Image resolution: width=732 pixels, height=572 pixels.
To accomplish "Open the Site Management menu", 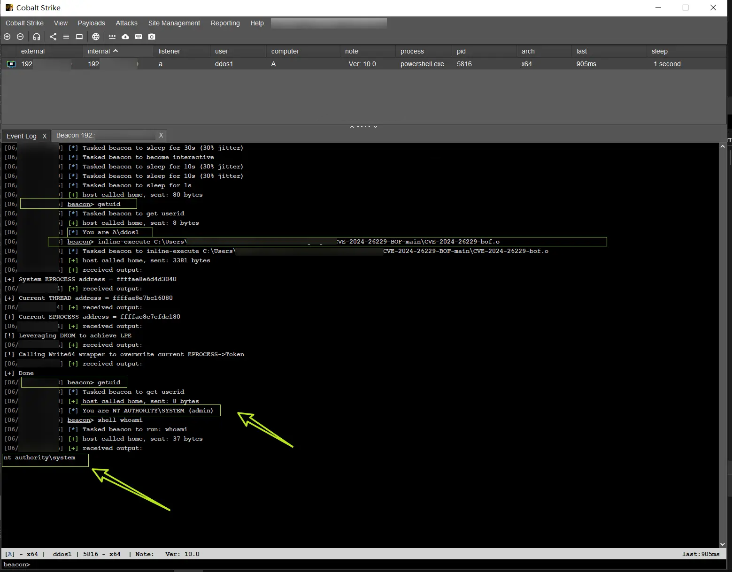I will [174, 23].
